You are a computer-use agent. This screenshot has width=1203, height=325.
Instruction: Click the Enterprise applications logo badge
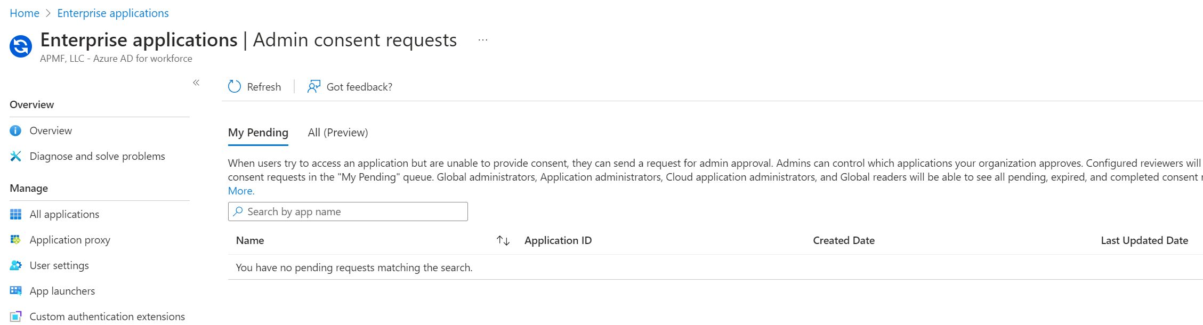coord(20,46)
